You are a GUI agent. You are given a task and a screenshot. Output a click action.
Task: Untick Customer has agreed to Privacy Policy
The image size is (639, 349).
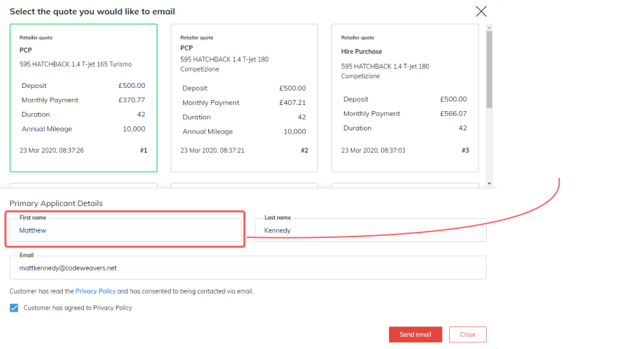point(14,308)
